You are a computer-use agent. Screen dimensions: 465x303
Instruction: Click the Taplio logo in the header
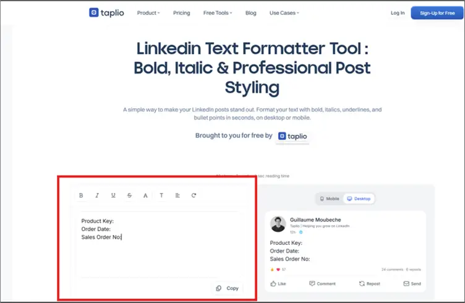tap(106, 13)
